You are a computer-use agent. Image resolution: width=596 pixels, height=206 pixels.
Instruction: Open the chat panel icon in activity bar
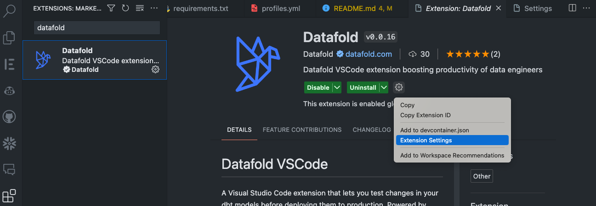click(9, 170)
